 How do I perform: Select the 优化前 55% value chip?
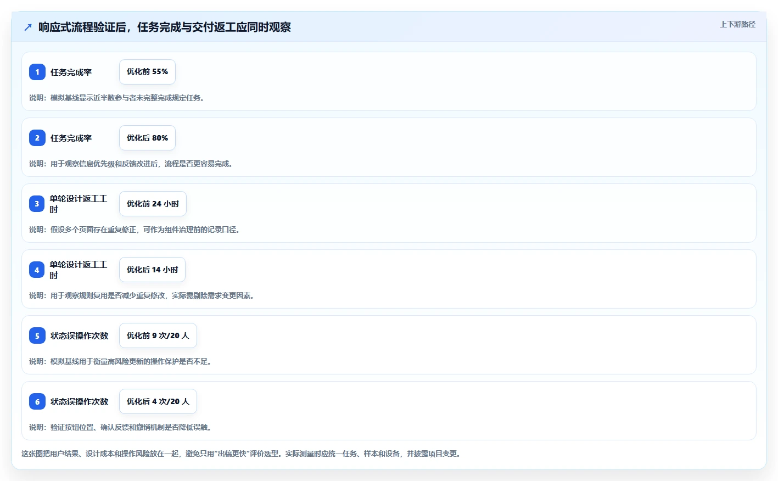tap(147, 72)
